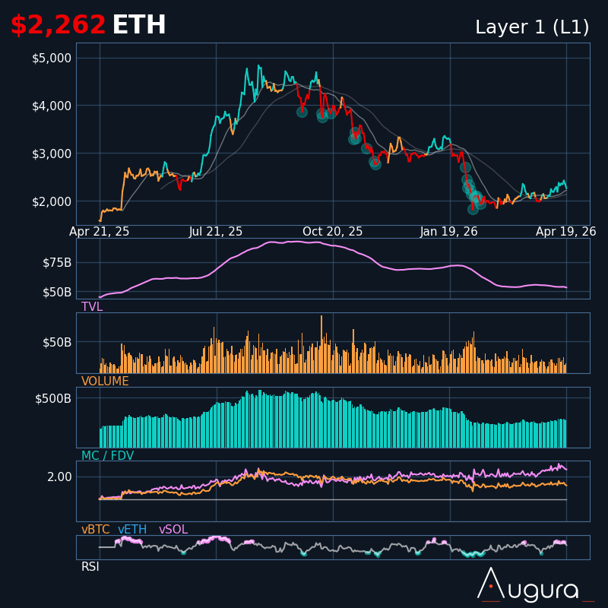Click the $500B market cap axis label
Screen dimensions: 608x608
click(53, 398)
